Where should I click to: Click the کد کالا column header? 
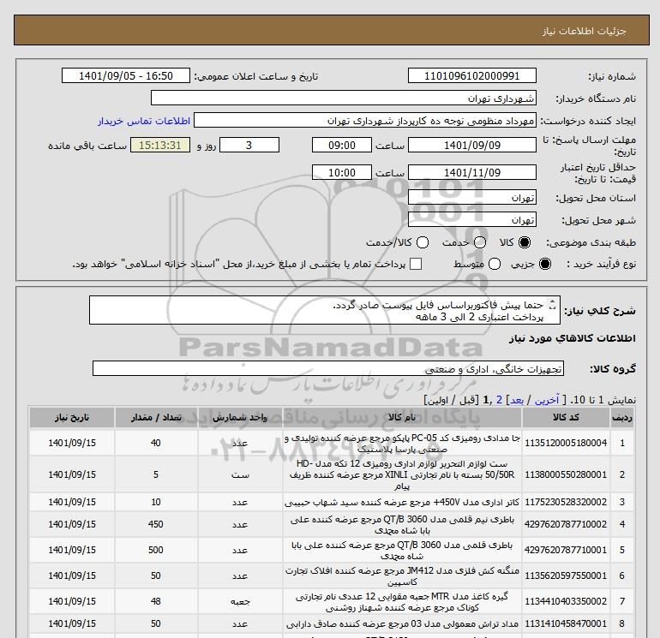click(x=566, y=417)
